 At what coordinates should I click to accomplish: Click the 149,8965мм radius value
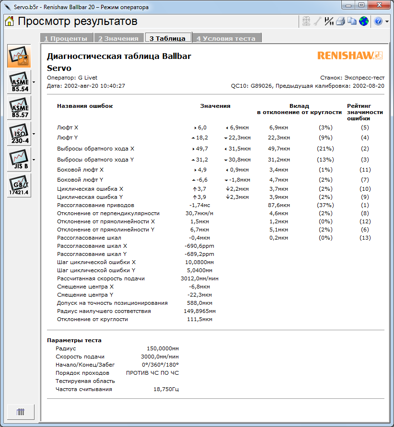(199, 311)
